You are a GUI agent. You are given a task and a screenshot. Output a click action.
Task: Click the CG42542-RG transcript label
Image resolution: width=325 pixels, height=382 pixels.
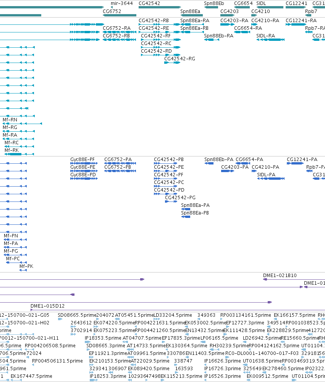pos(179,58)
